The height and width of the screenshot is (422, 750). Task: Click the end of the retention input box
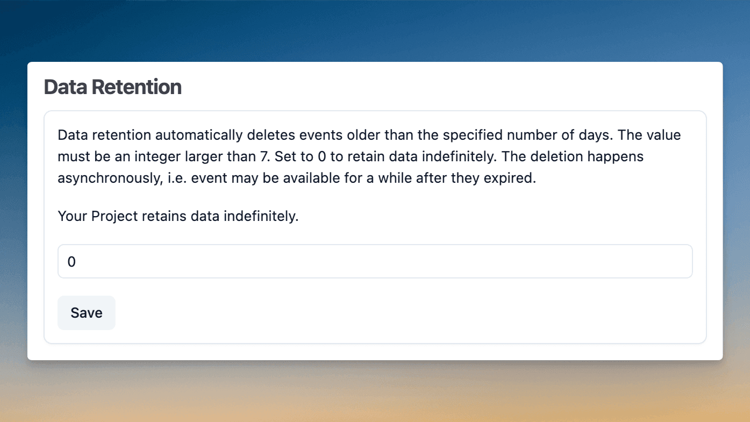point(677,261)
